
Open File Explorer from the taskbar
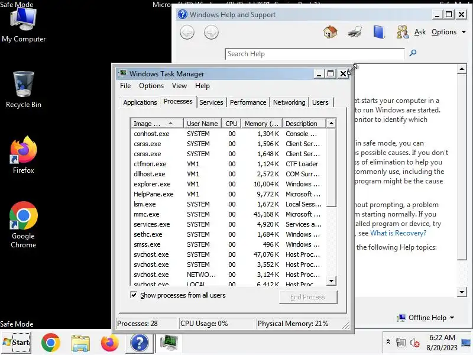click(x=80, y=343)
